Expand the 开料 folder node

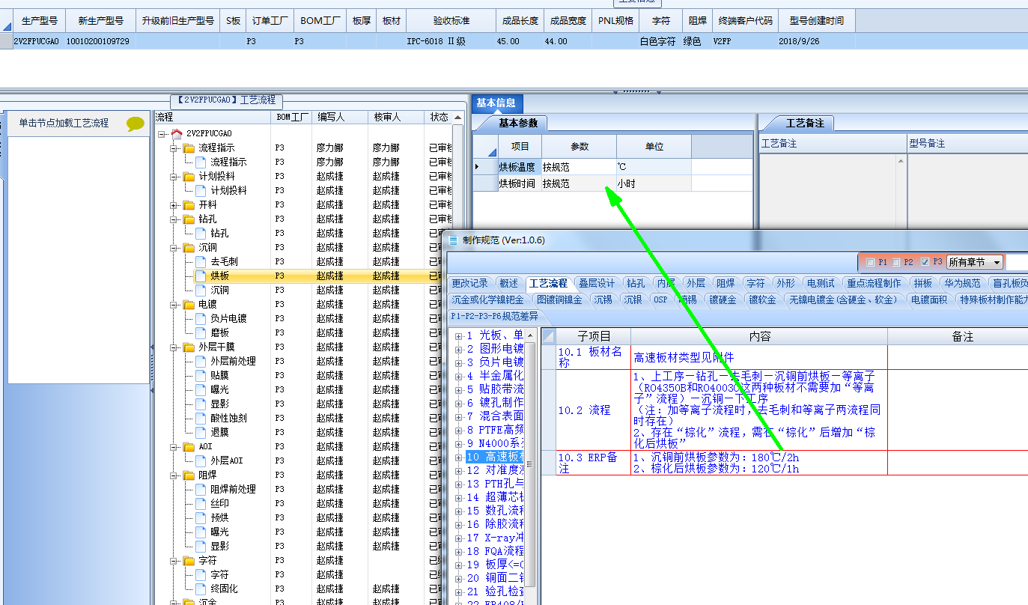point(174,205)
